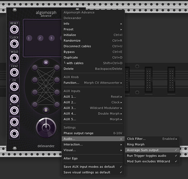Click the CLOCK input jack
This screenshot has width=188, height=179.
14,44
